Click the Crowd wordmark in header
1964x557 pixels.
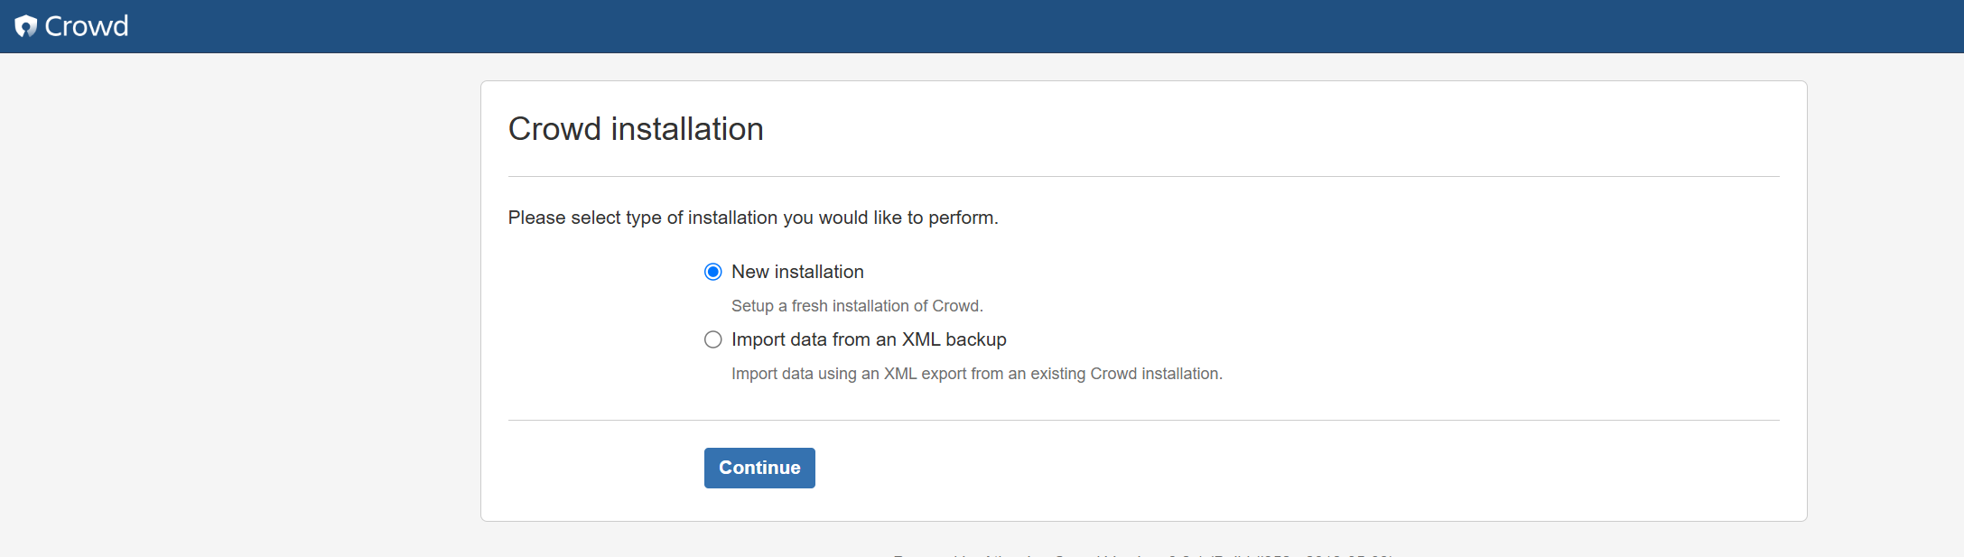tap(87, 26)
